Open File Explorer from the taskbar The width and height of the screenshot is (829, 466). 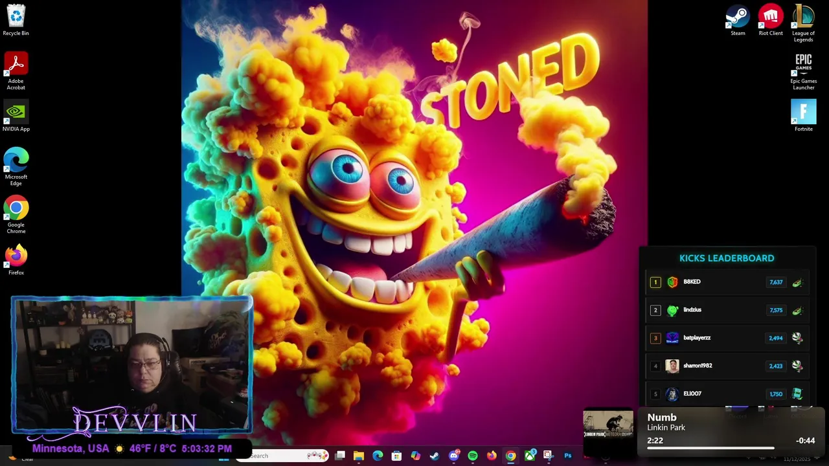click(x=359, y=456)
